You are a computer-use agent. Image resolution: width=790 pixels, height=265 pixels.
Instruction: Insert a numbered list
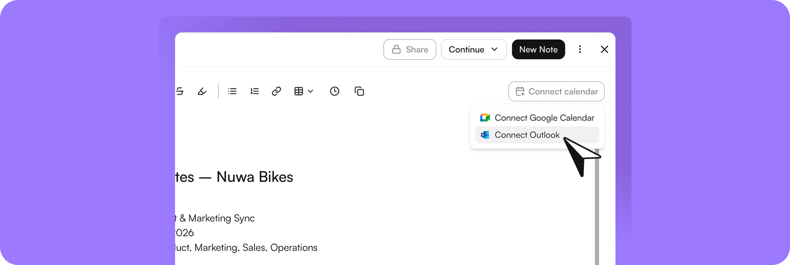(x=255, y=91)
